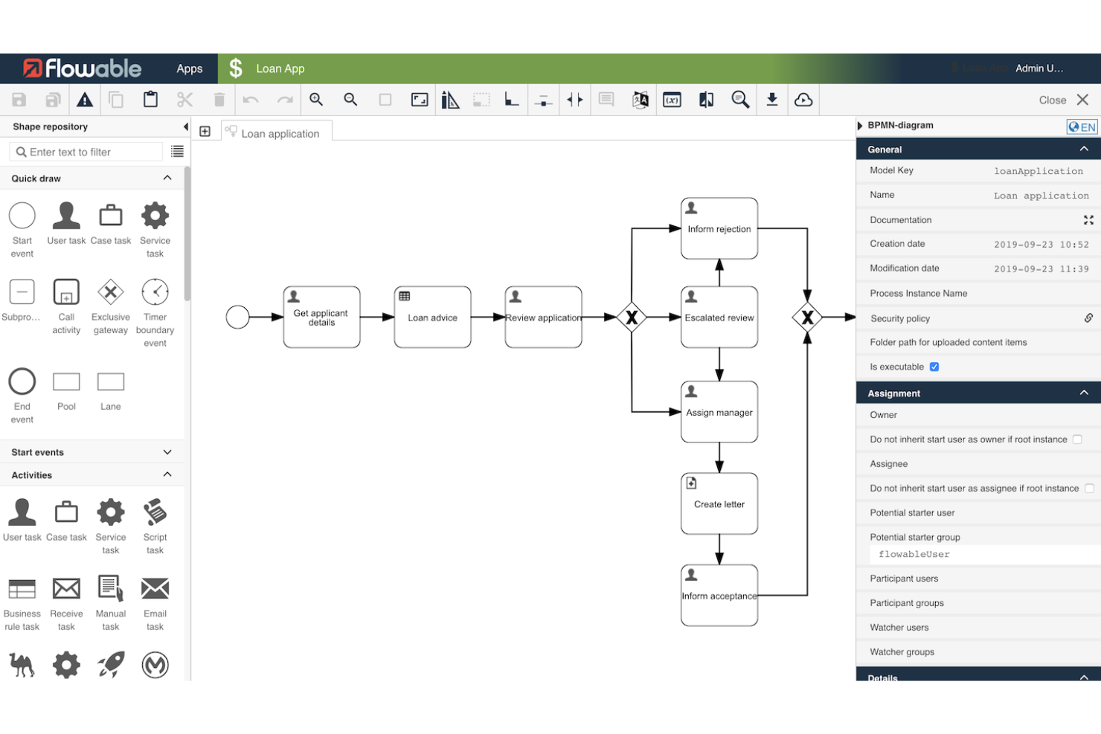The height and width of the screenshot is (734, 1101).
Task: Toggle shape repository list view icon
Action: pos(177,152)
